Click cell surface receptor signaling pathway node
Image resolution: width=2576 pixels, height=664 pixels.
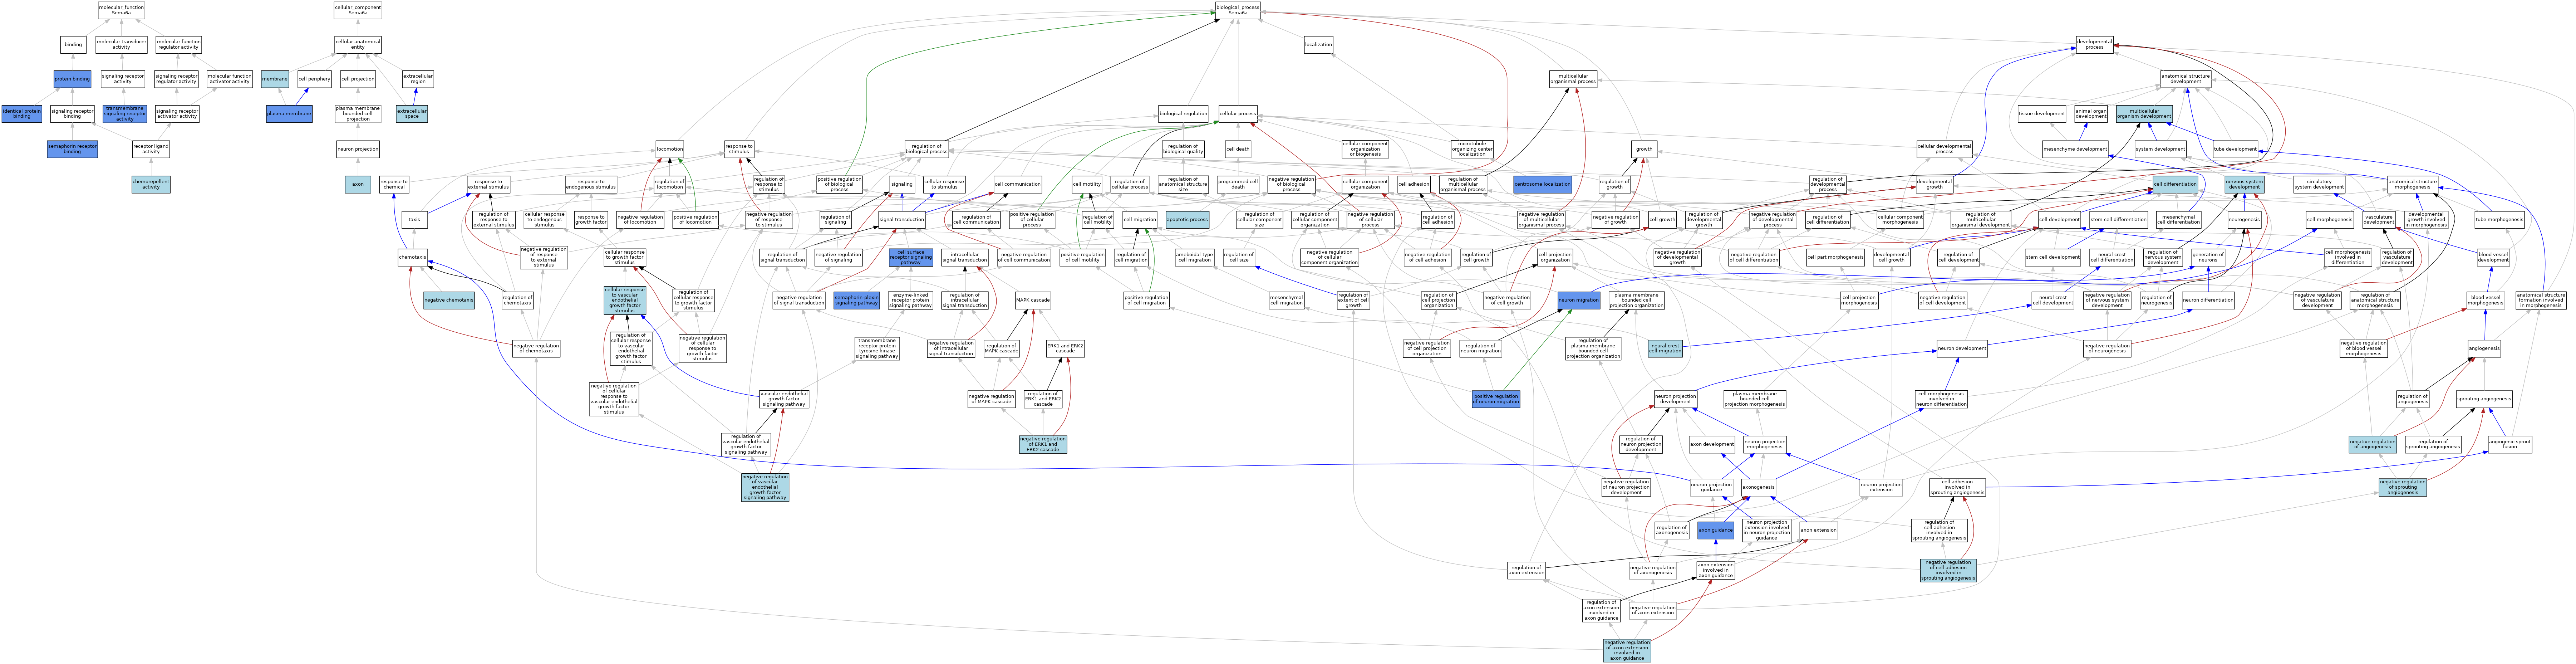[x=911, y=257]
